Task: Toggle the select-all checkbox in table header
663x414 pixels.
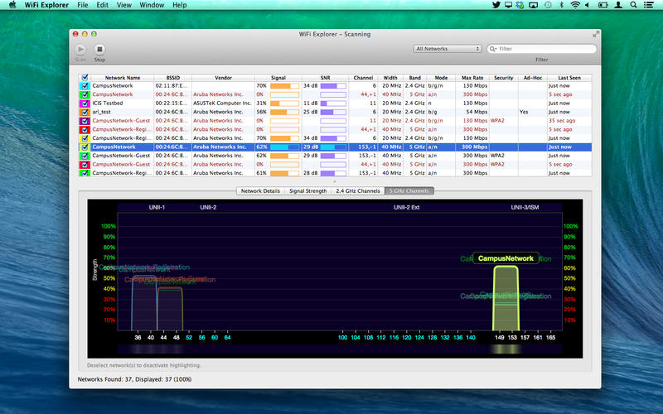Action: [85, 78]
